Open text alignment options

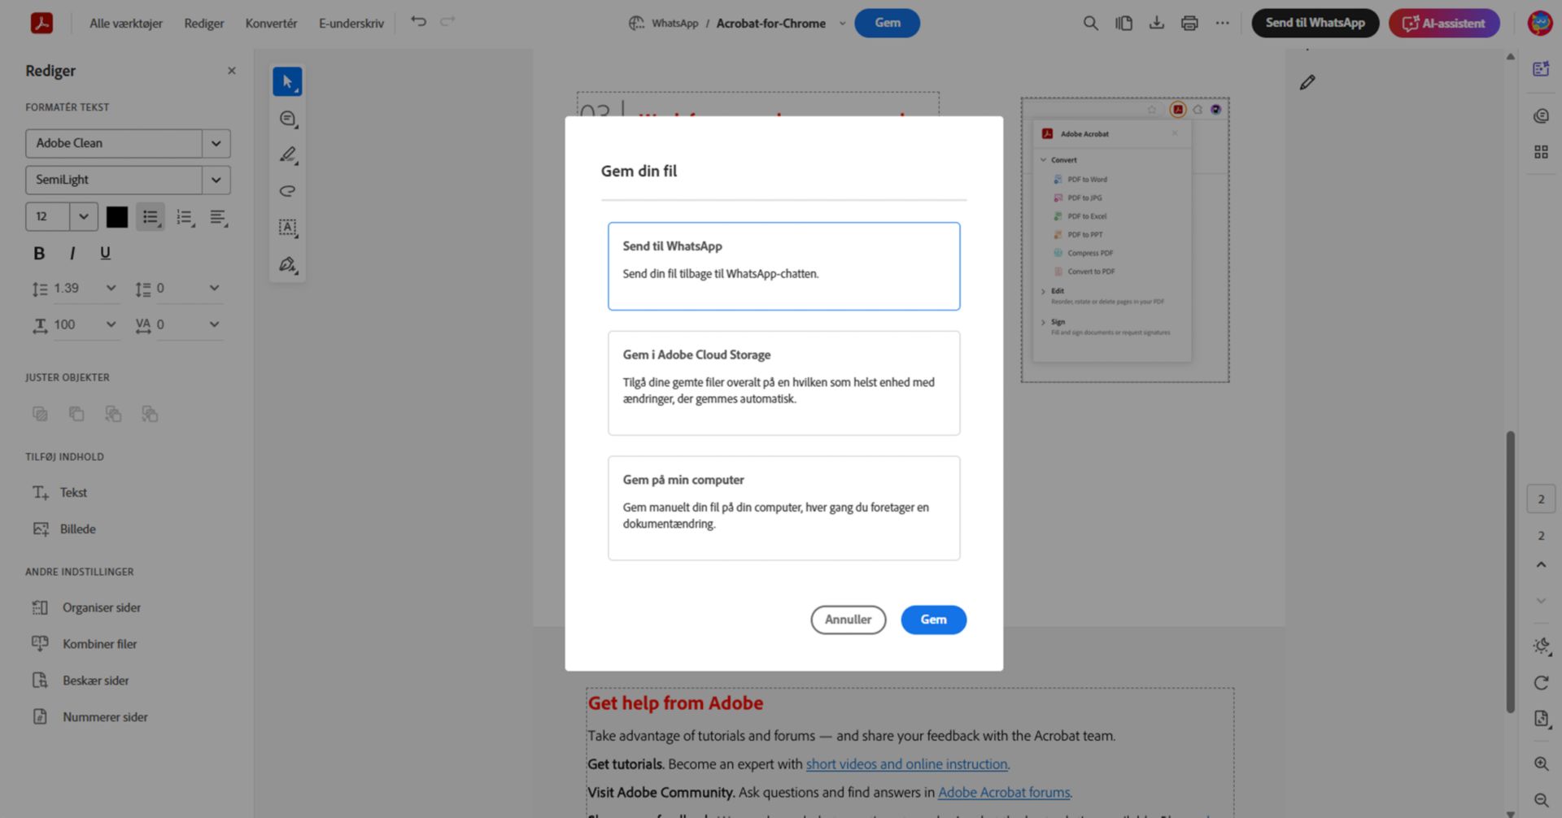(x=218, y=217)
